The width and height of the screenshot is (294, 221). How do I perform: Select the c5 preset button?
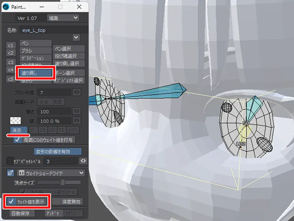click(11, 79)
